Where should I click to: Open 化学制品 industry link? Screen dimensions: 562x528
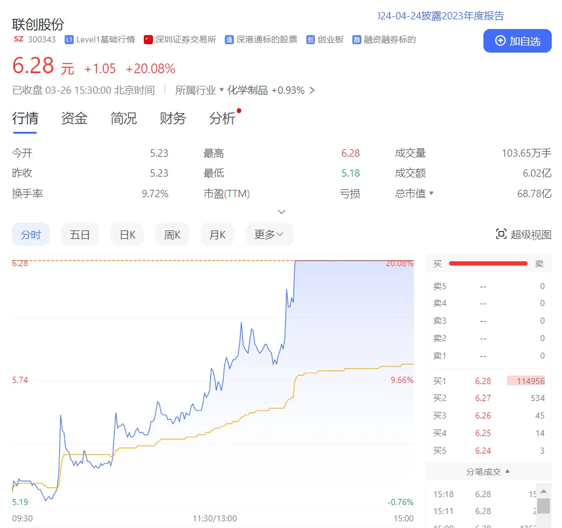pos(247,91)
